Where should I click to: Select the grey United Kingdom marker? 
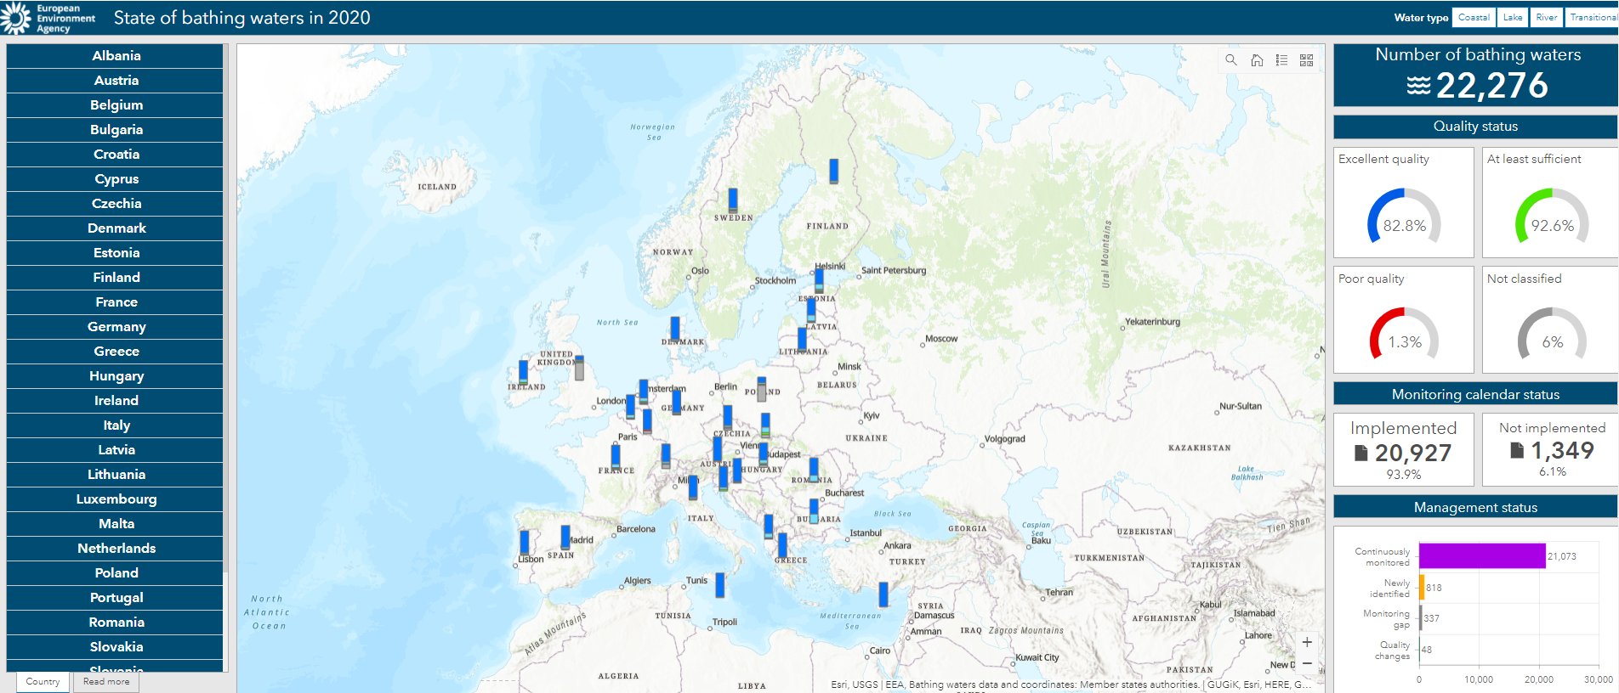579,368
